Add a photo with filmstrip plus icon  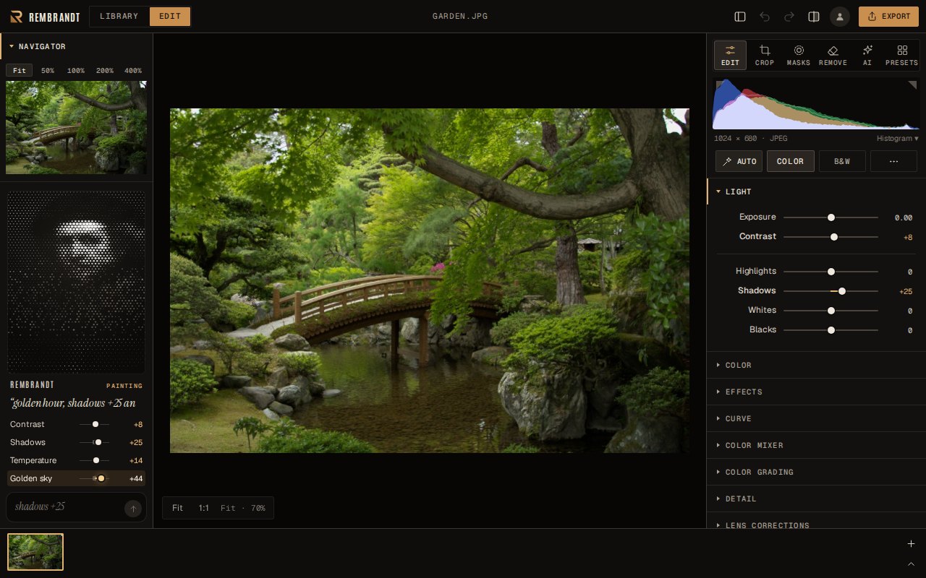(911, 543)
